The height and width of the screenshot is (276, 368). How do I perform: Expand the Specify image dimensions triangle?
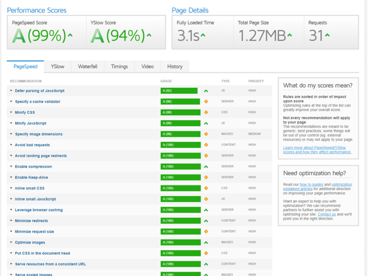pos(11,134)
